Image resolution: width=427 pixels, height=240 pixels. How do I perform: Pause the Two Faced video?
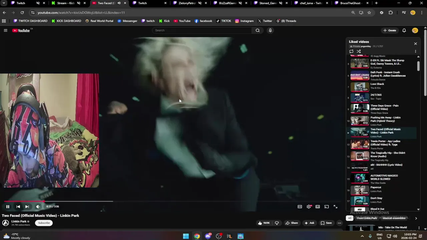coord(8,207)
